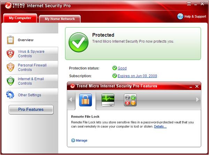This screenshot has width=209, height=155.
Task: Open the Remote File Lock Details link
Action: [x=160, y=127]
